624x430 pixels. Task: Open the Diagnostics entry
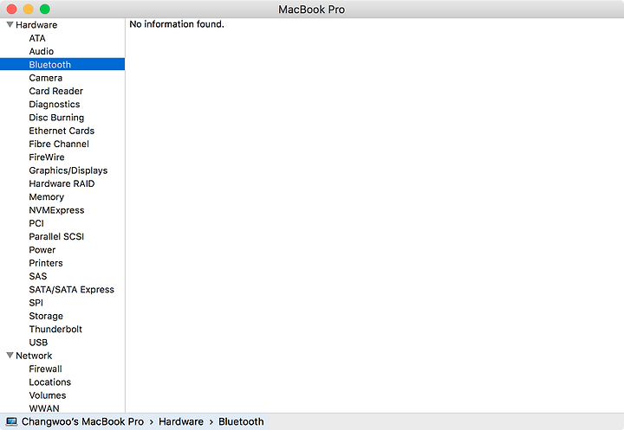55,104
